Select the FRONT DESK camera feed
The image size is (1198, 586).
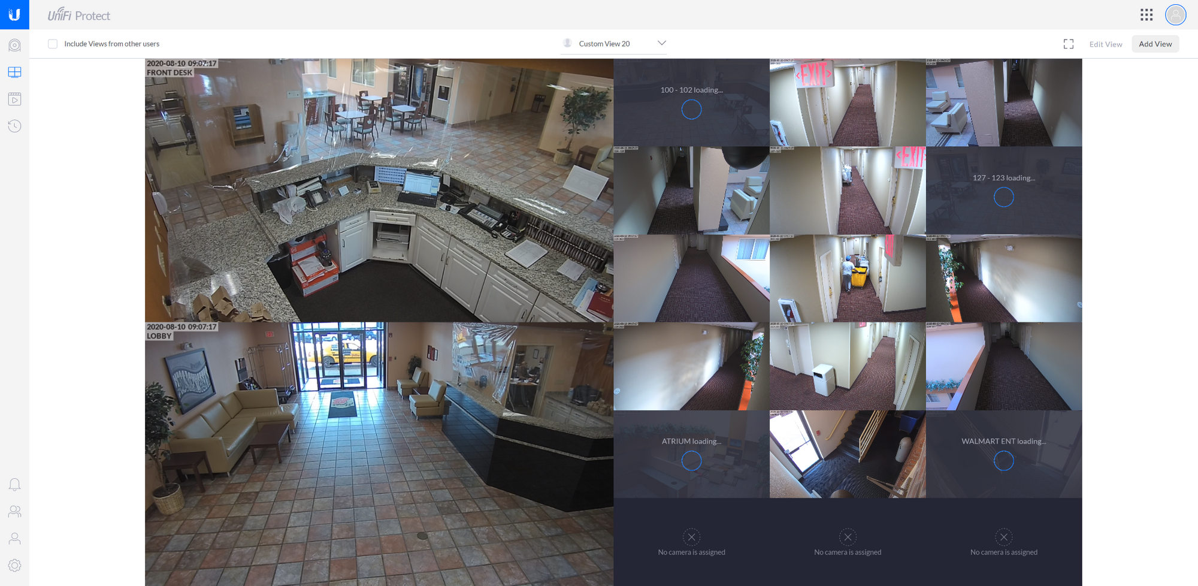379,190
